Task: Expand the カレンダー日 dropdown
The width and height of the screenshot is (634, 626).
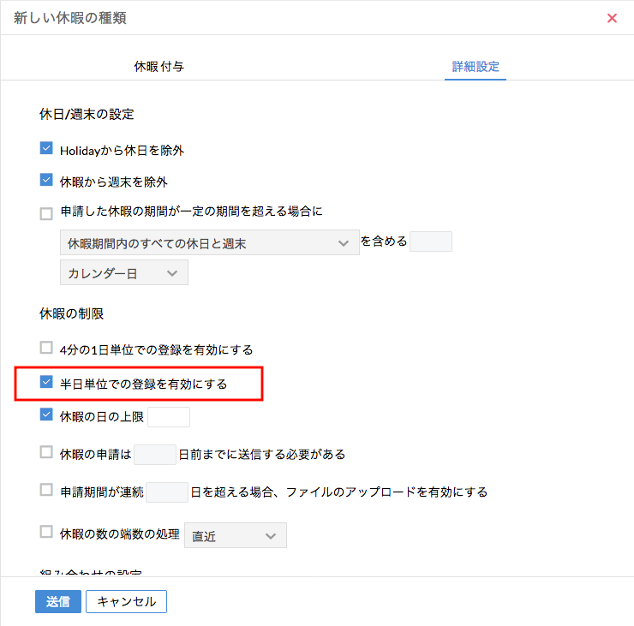Action: point(123,273)
